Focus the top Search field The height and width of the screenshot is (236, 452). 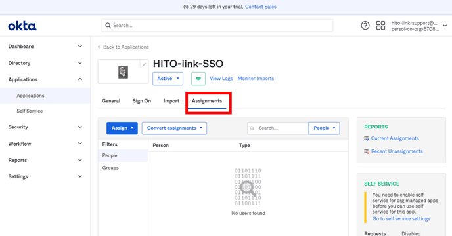(217, 26)
